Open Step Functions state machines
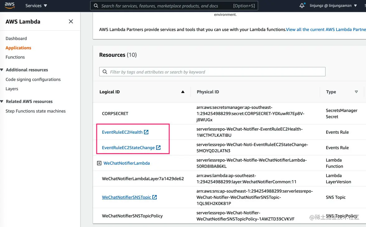Screen dimensions: 366x227 (35, 111)
